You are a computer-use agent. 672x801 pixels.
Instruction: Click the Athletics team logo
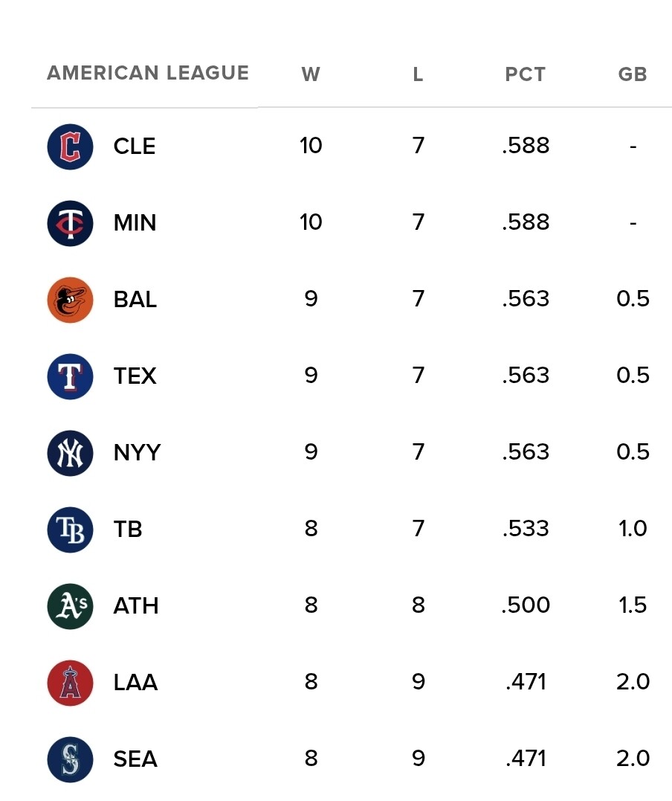click(x=70, y=606)
